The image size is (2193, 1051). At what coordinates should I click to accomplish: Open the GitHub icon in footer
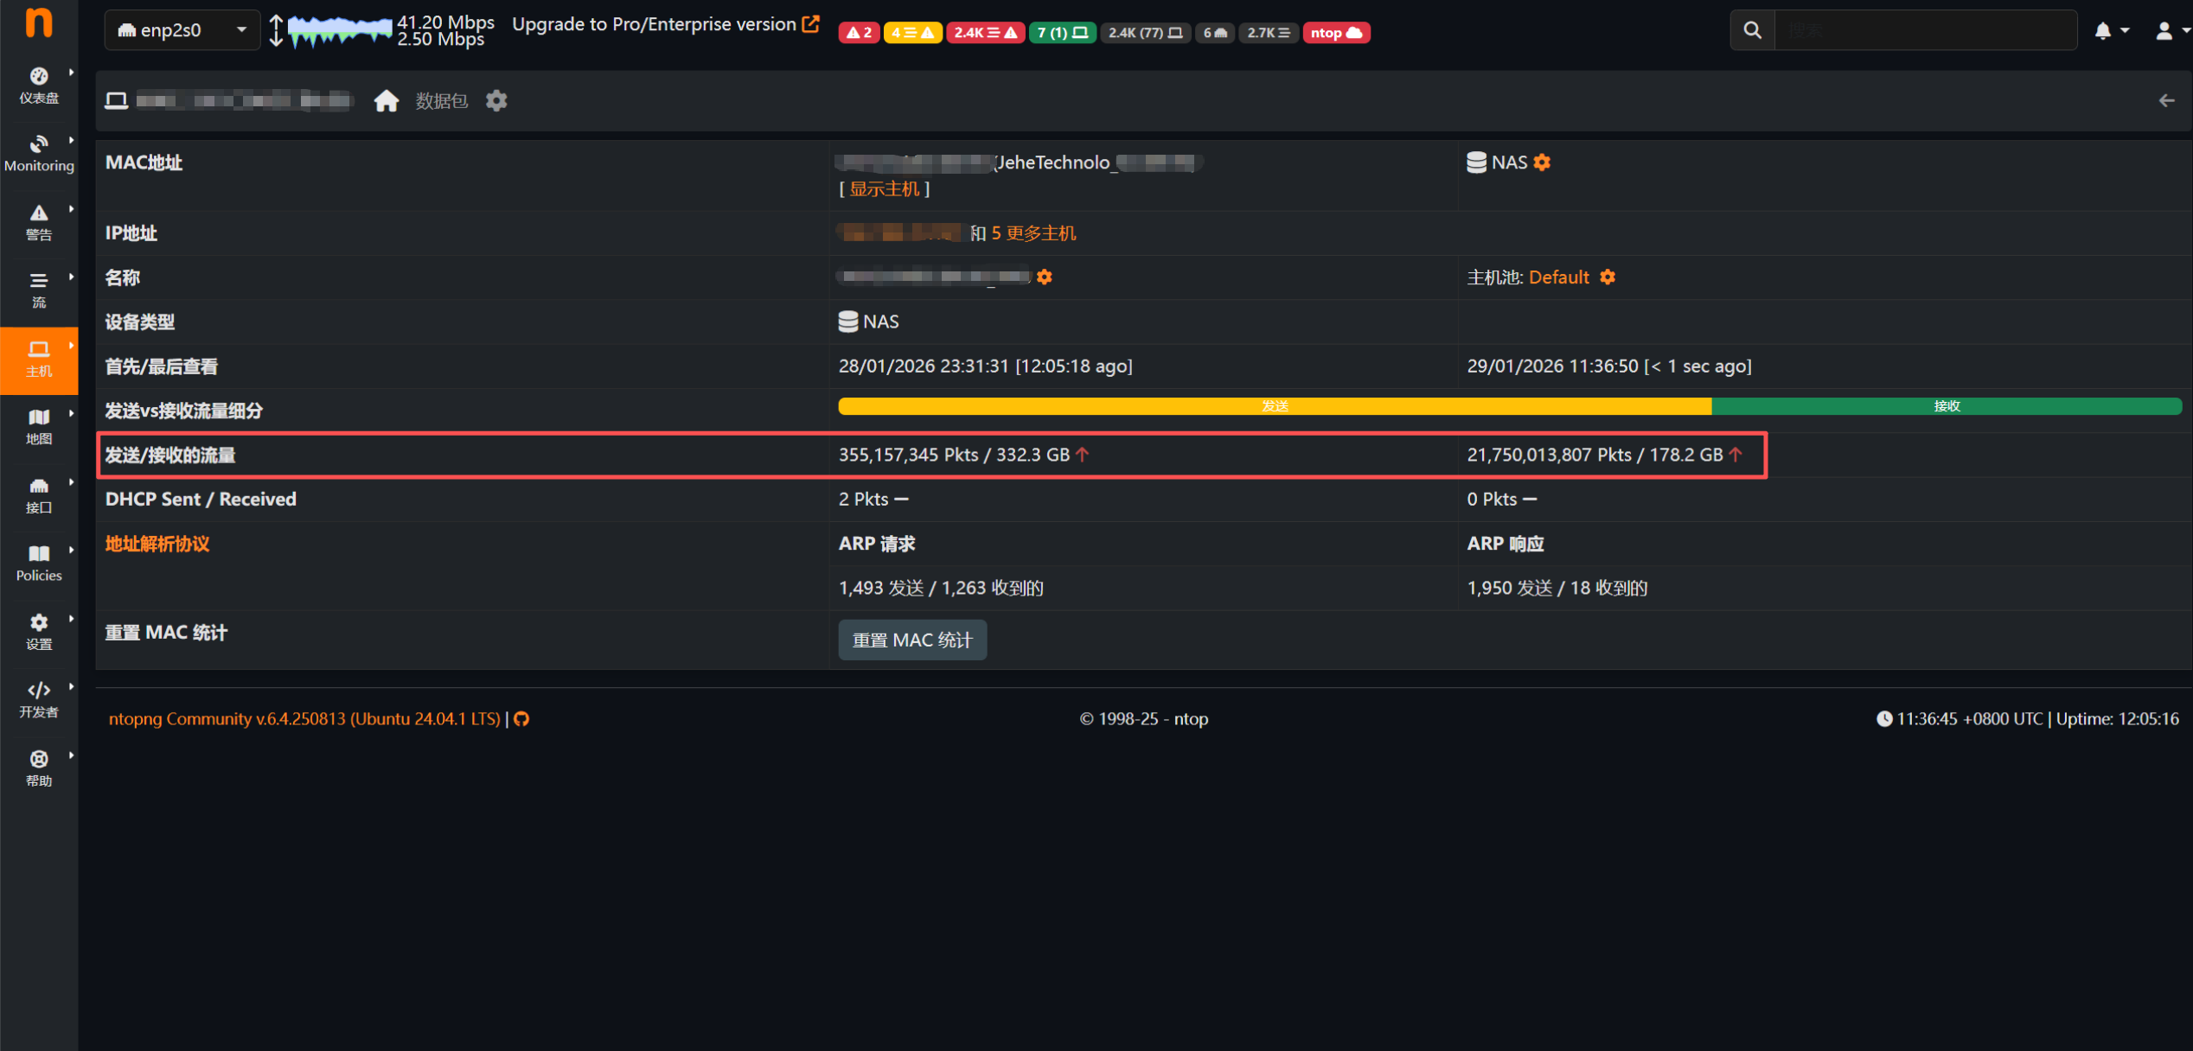[521, 719]
